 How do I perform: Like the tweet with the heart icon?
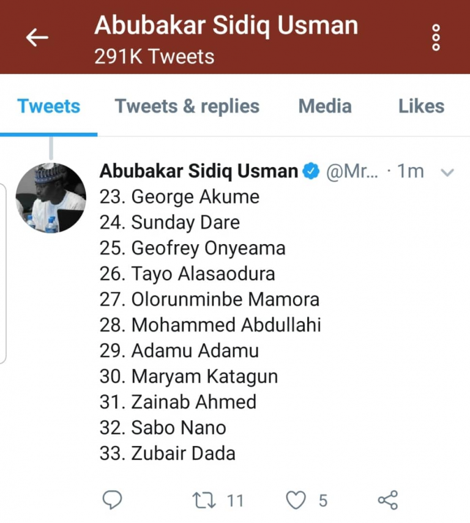[x=296, y=500]
